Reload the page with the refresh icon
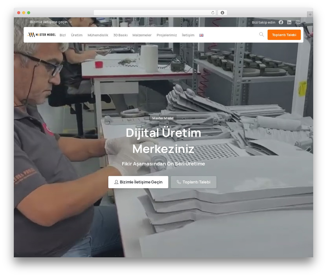 pos(213,13)
